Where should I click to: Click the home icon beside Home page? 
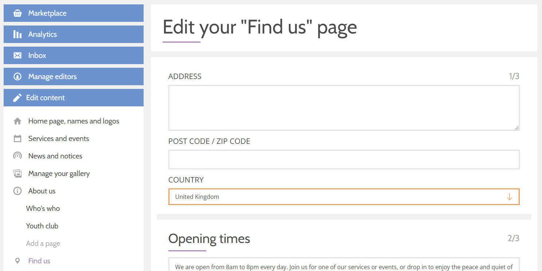17,121
